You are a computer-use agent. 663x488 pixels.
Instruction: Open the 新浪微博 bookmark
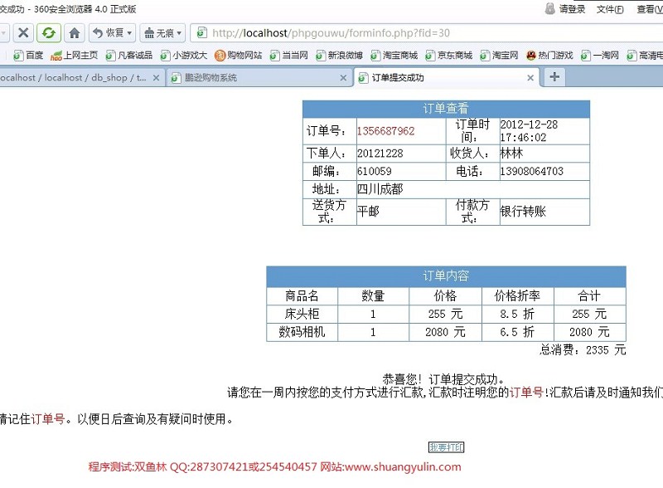tap(340, 55)
